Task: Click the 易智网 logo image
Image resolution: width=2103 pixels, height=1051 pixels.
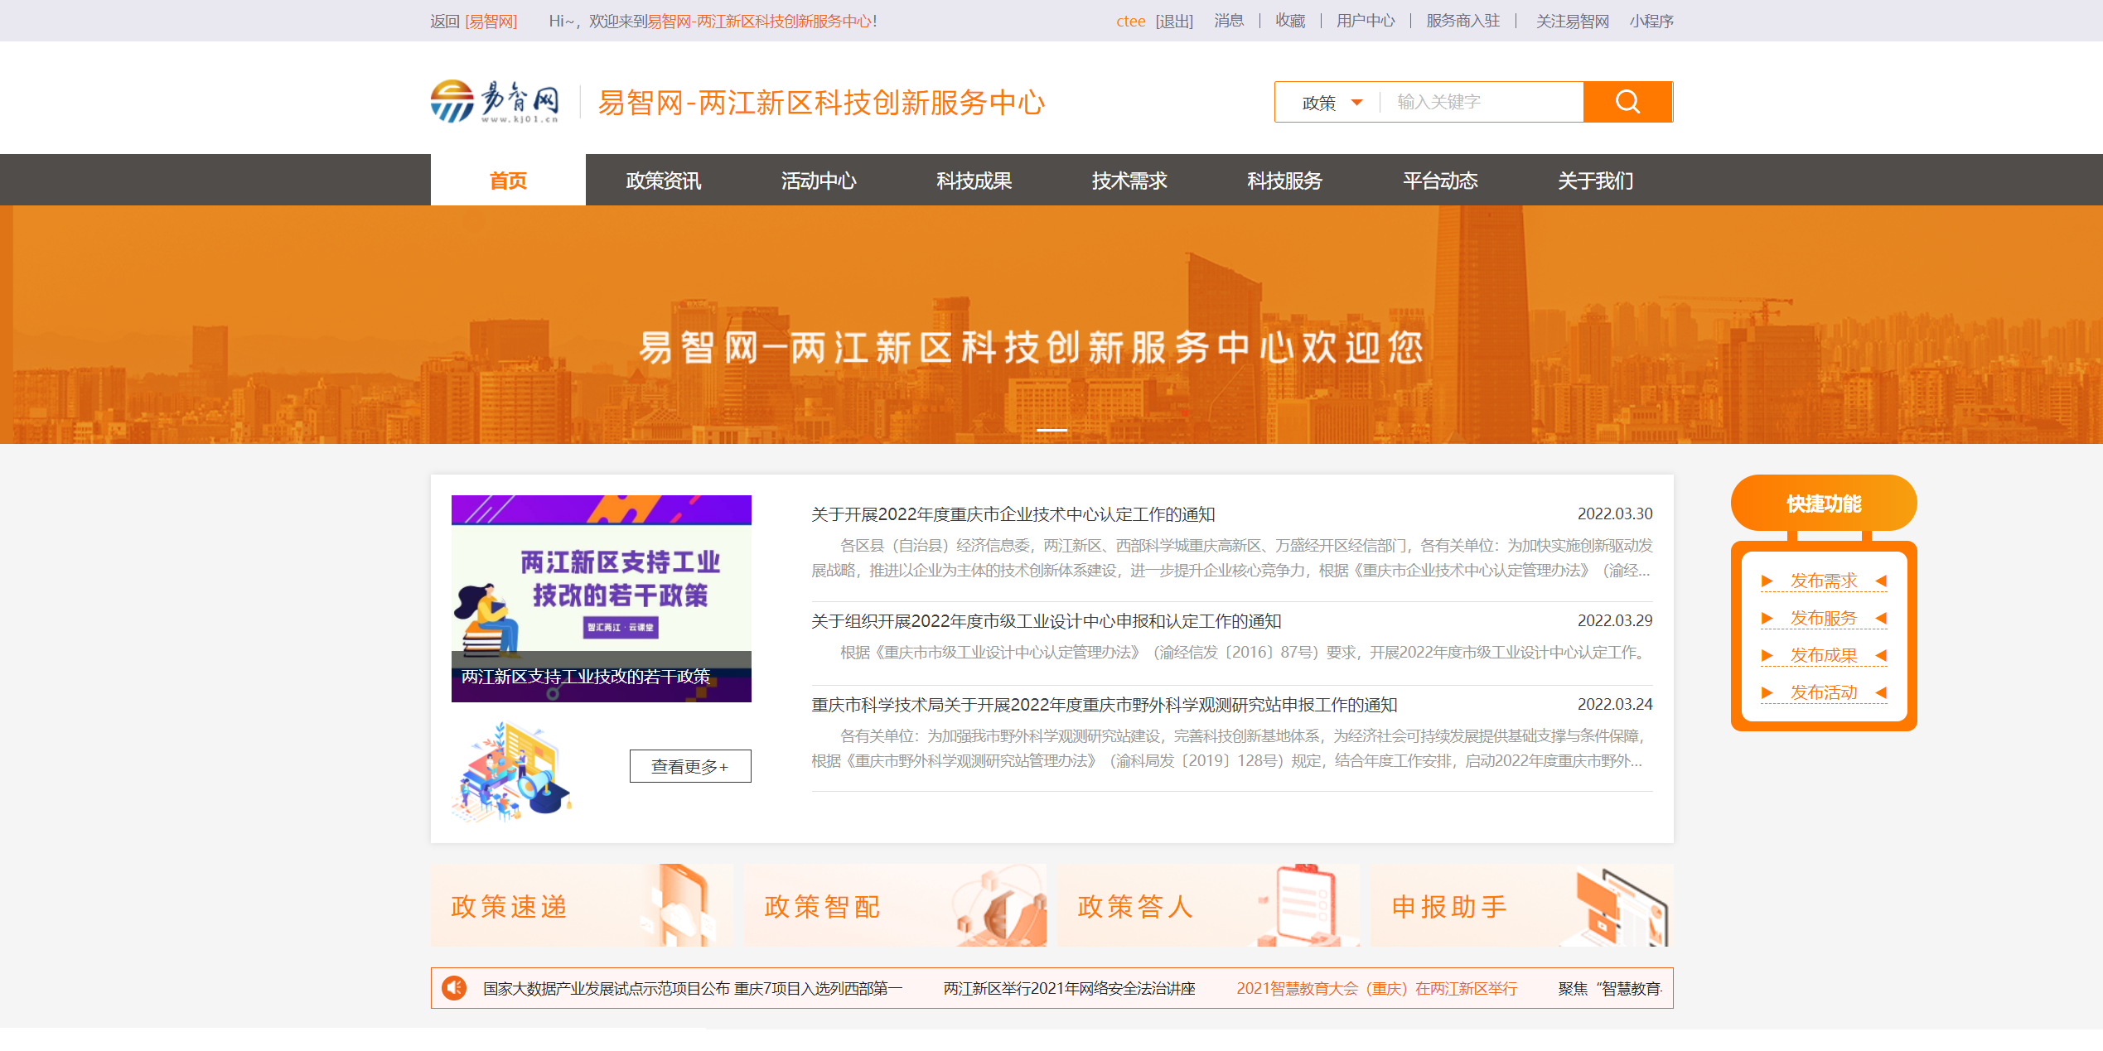Action: click(495, 102)
